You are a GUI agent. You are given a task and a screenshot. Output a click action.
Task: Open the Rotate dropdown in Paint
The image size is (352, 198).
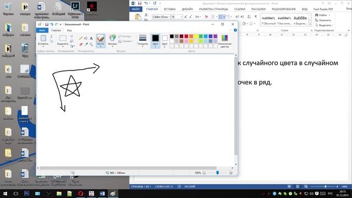(72, 46)
